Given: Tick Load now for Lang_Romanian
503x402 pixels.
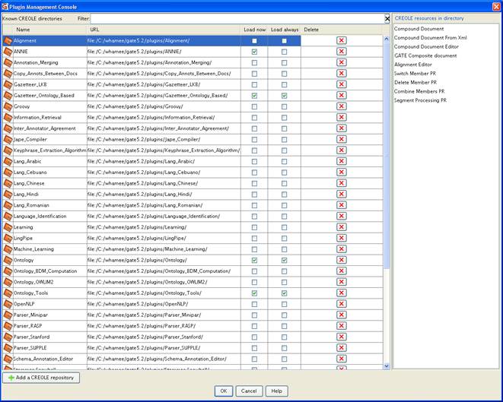Looking at the screenshot, I should [x=254, y=206].
